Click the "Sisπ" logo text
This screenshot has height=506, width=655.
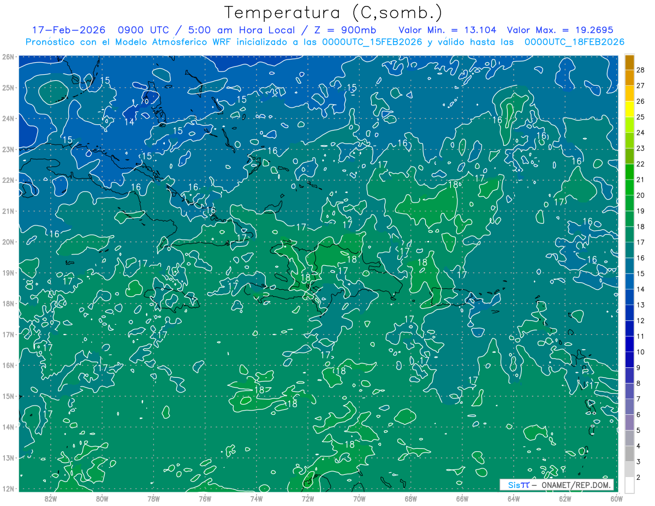tap(518, 485)
